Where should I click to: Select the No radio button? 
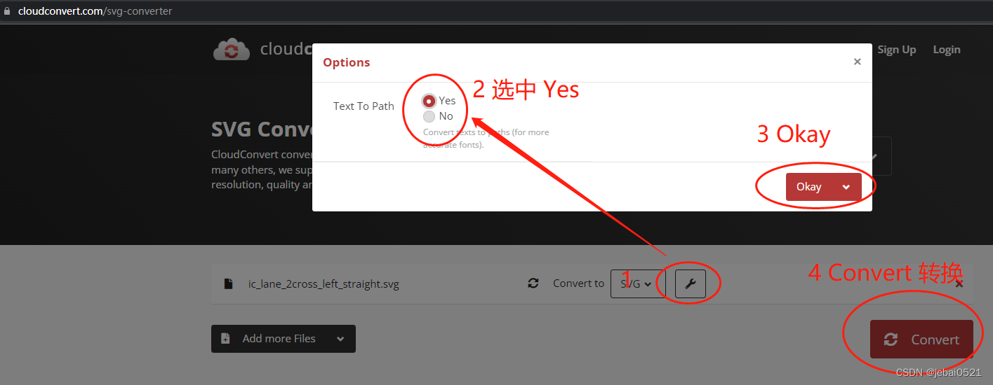pyautogui.click(x=429, y=116)
